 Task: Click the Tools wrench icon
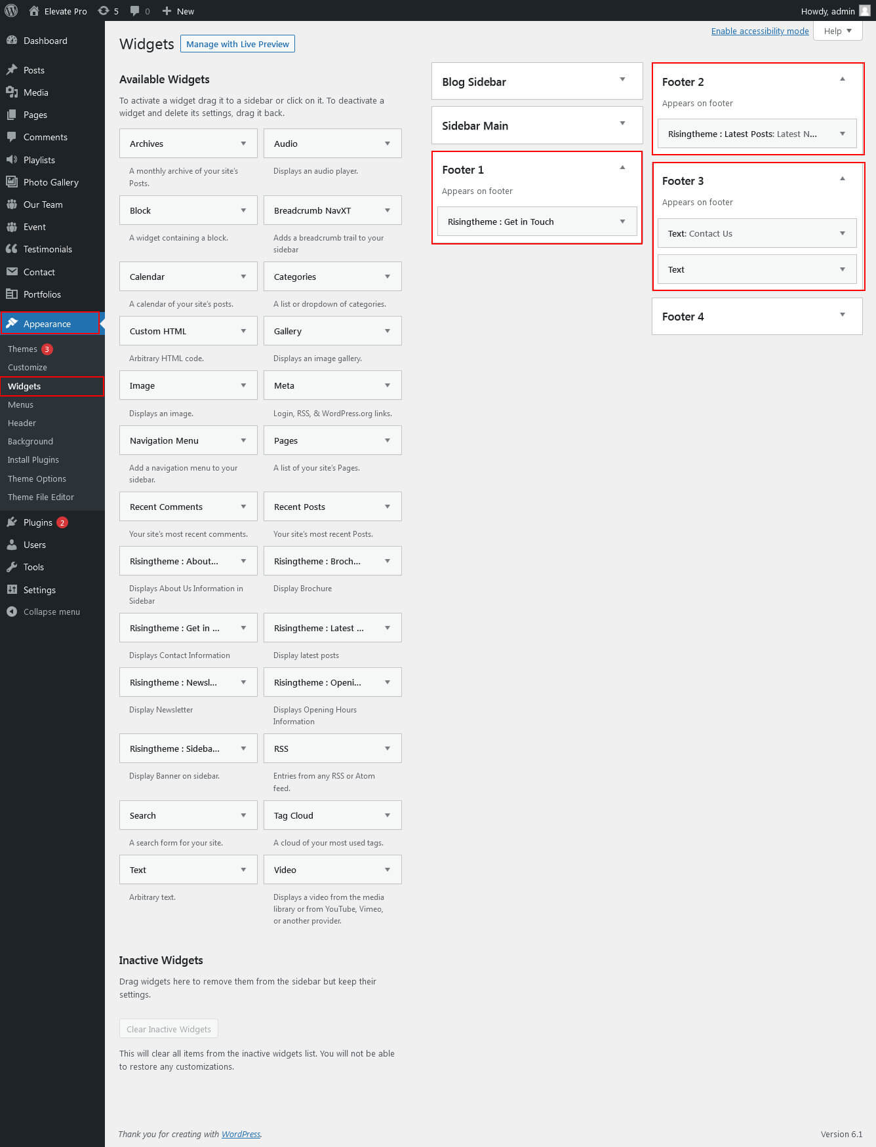11,567
